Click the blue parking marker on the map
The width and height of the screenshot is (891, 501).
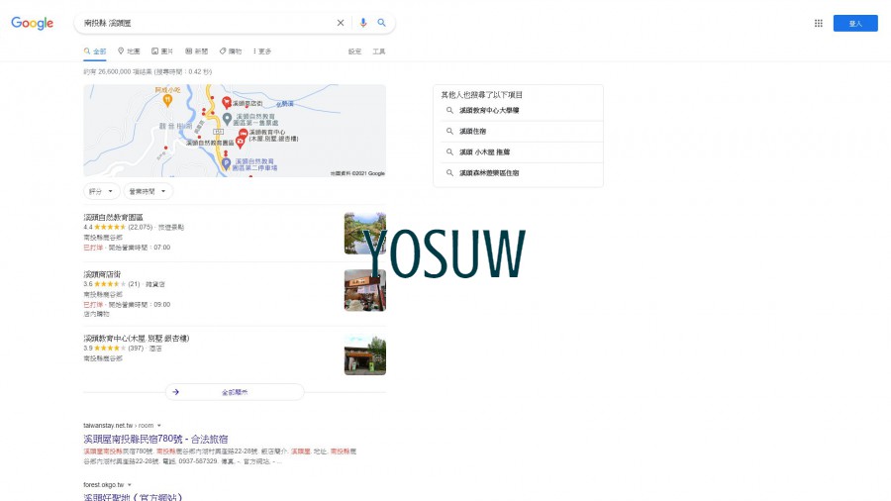[227, 162]
